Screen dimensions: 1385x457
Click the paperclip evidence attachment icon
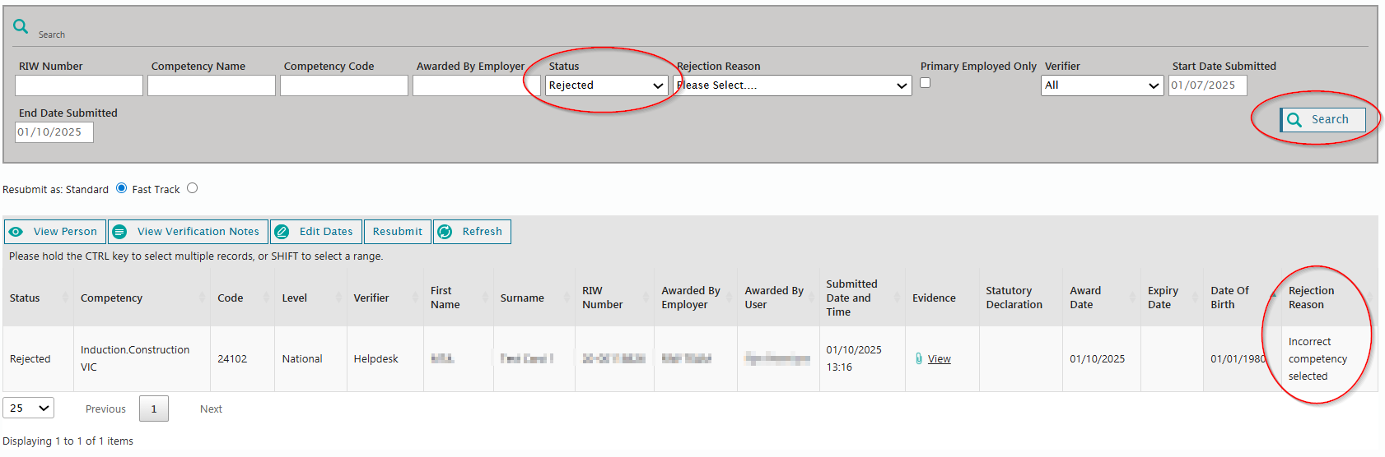pyautogui.click(x=919, y=358)
